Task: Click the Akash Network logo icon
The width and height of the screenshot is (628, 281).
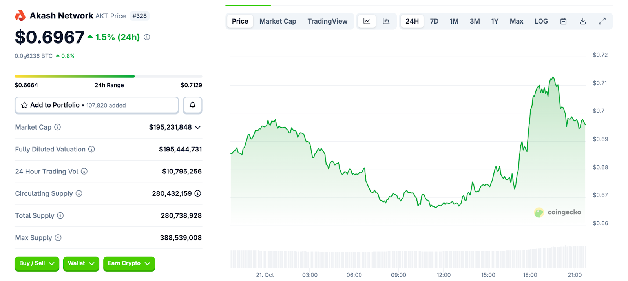Action: coord(20,16)
